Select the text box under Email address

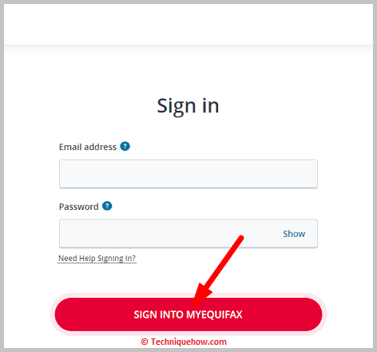click(188, 174)
